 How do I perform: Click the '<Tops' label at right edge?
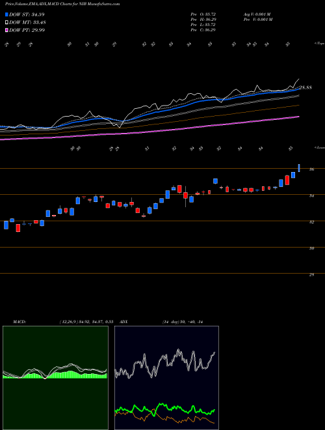[x=319, y=44]
